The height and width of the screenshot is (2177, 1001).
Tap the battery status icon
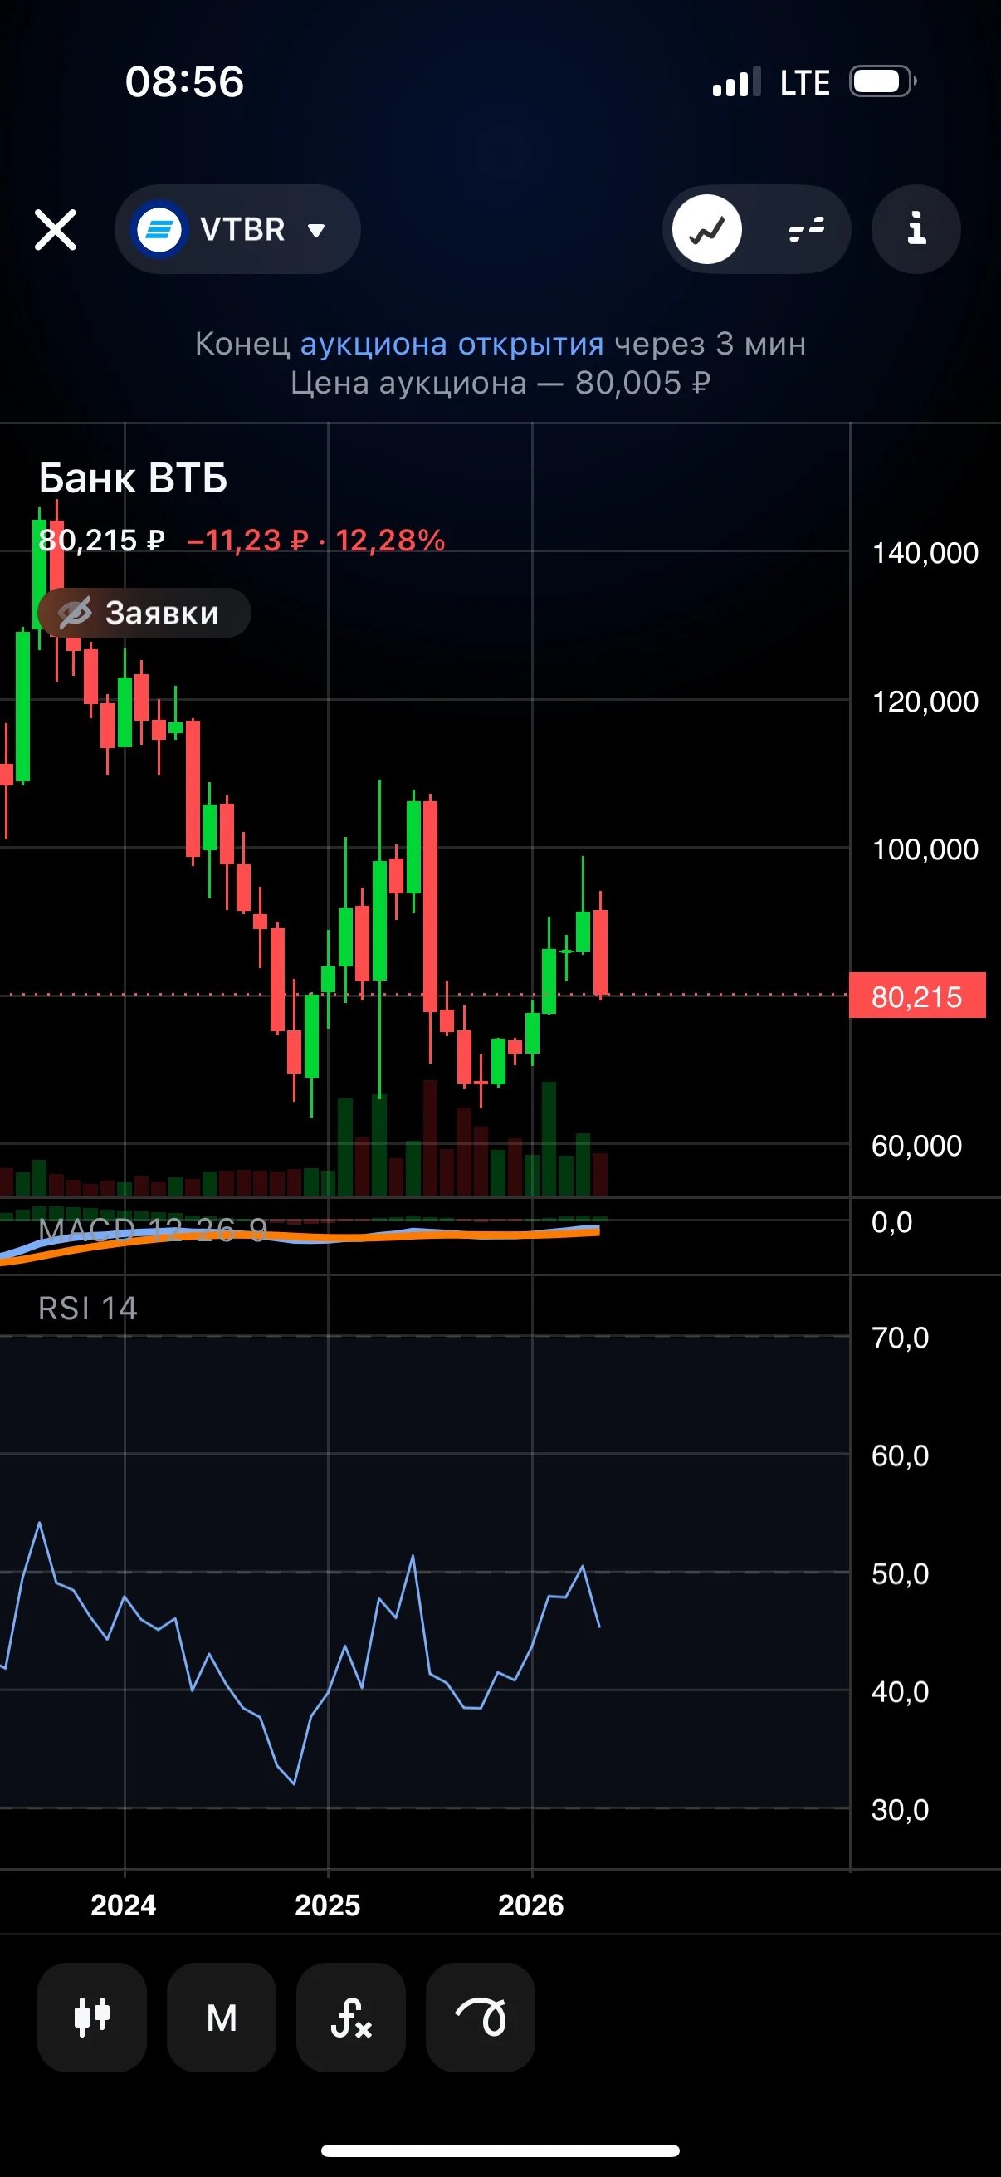pos(883,82)
